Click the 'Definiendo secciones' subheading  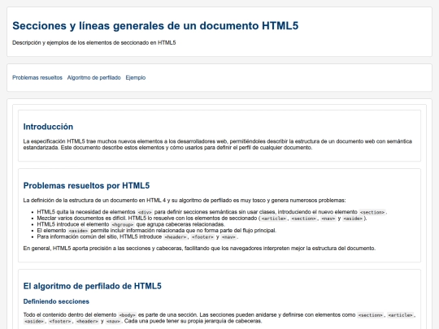tap(56, 301)
